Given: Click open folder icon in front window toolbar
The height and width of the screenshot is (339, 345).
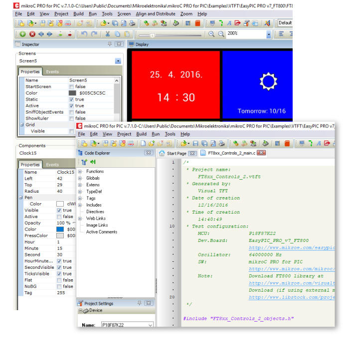Looking at the screenshot, I should click(x=184, y=143).
